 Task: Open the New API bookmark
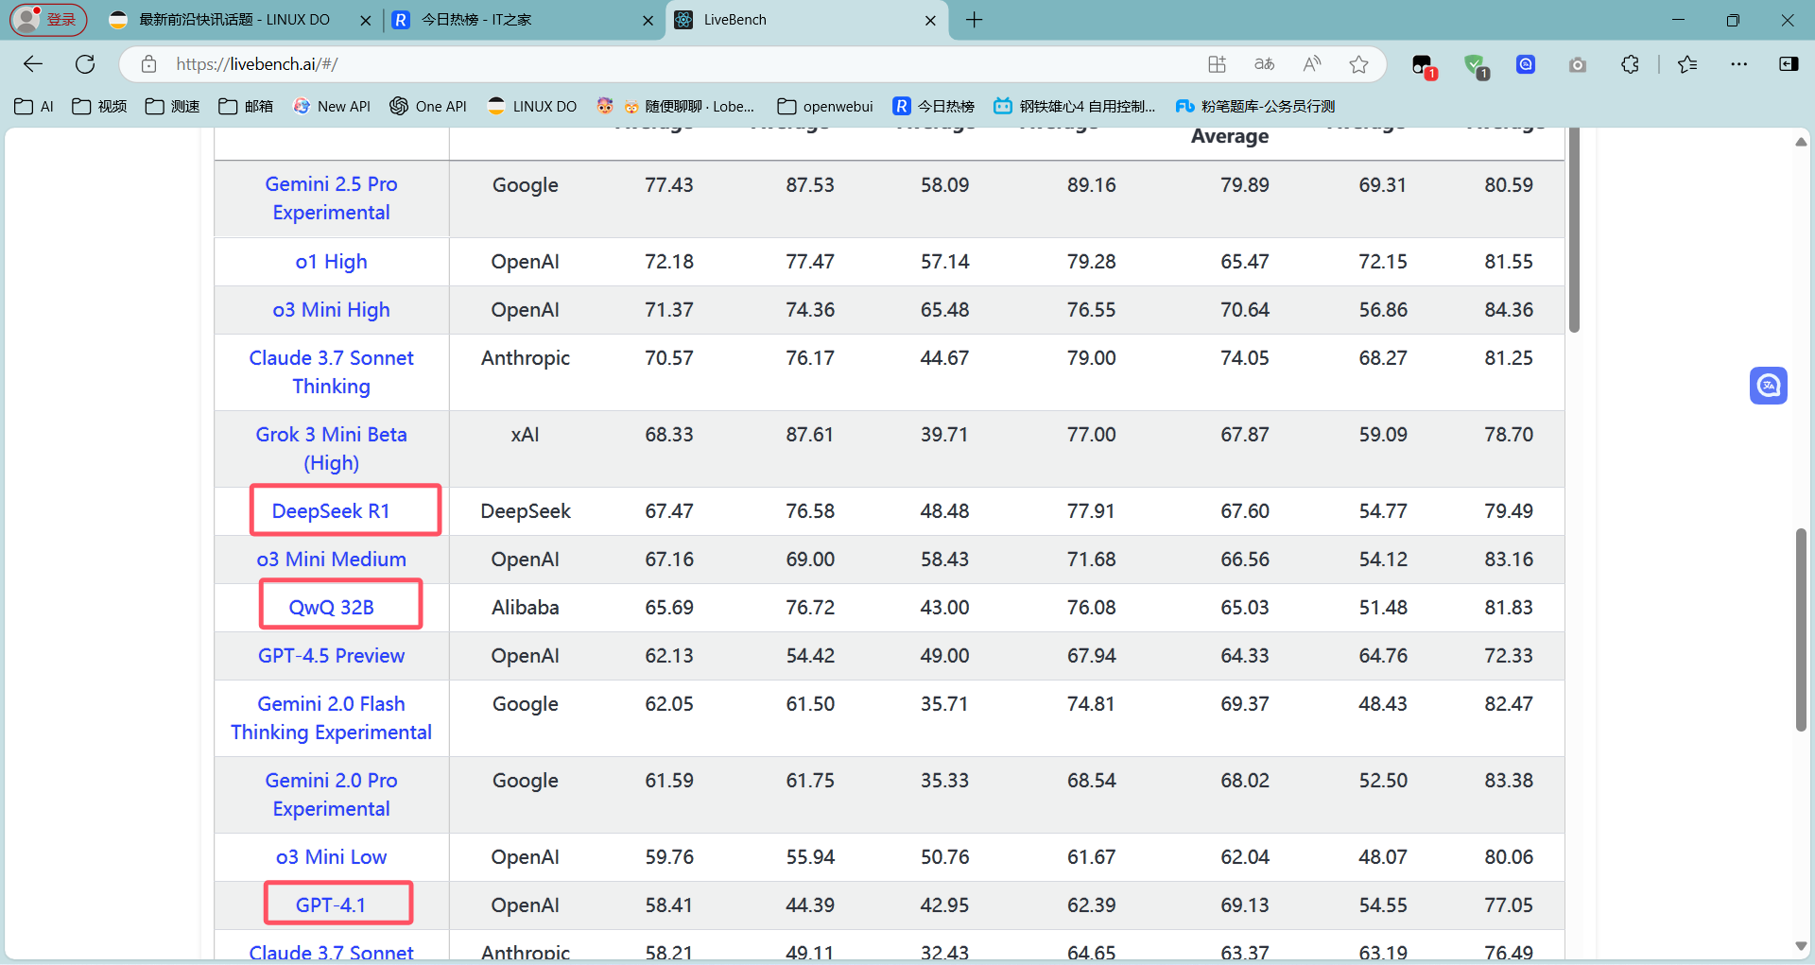[332, 106]
